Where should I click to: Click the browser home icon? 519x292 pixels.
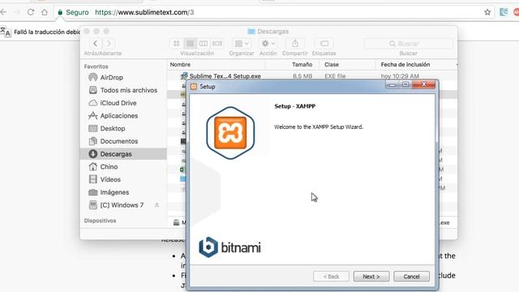click(x=45, y=12)
